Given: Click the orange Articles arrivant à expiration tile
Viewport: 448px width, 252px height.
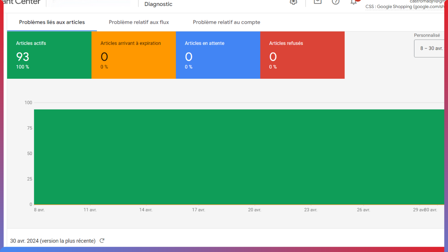Looking at the screenshot, I should pyautogui.click(x=133, y=55).
